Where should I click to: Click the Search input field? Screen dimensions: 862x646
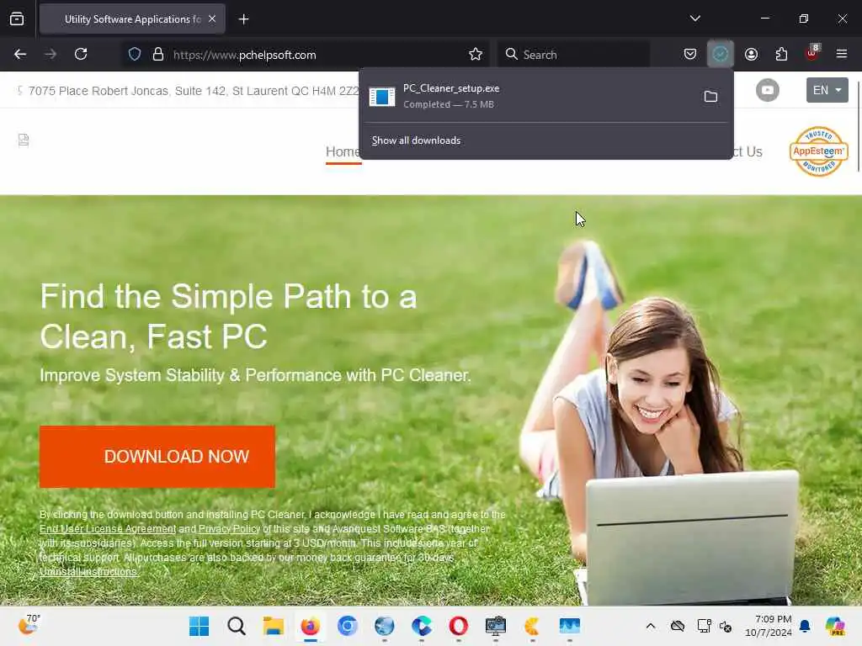click(x=573, y=55)
